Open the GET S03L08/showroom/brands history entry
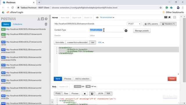 [x=23, y=29]
